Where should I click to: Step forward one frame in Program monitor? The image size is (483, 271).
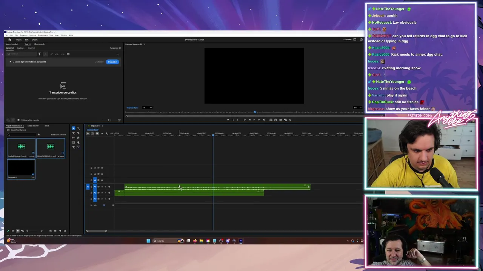tap(259, 120)
